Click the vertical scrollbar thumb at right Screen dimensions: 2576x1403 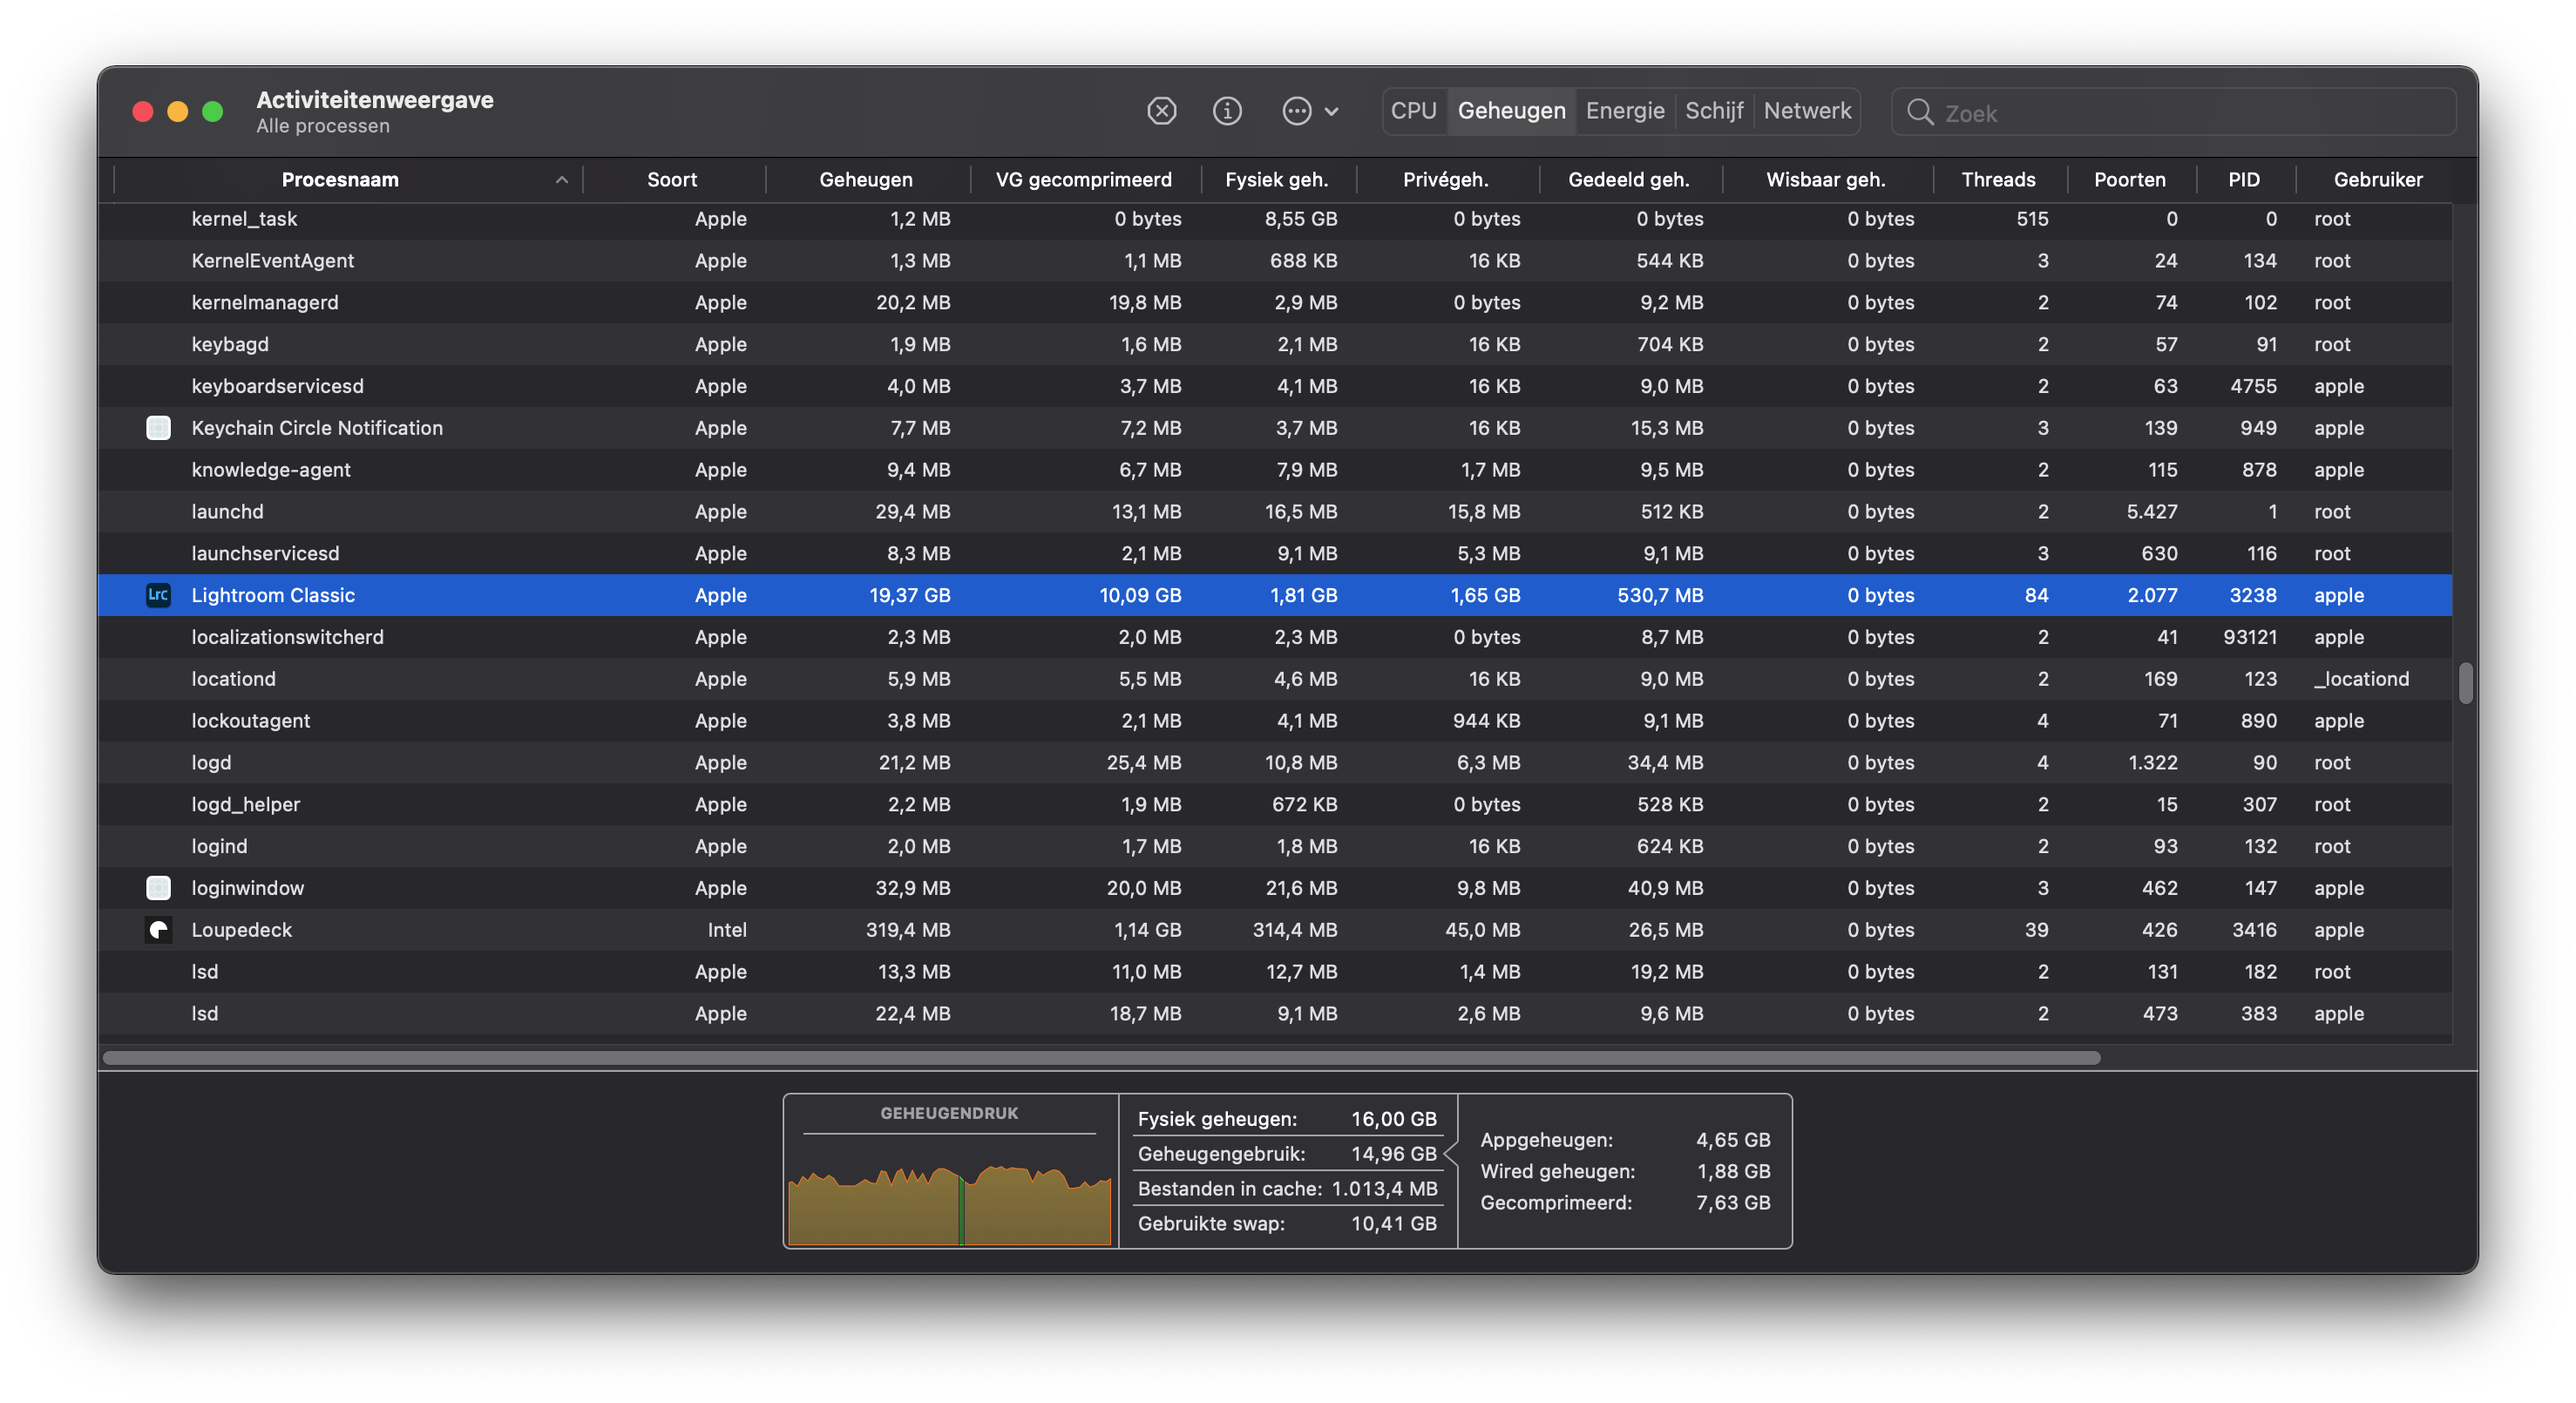[2465, 683]
